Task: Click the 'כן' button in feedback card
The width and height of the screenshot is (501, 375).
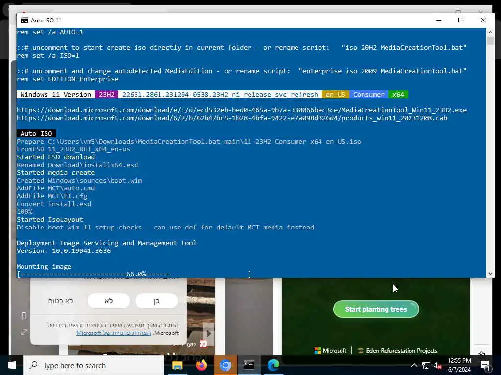Action: pyautogui.click(x=156, y=301)
